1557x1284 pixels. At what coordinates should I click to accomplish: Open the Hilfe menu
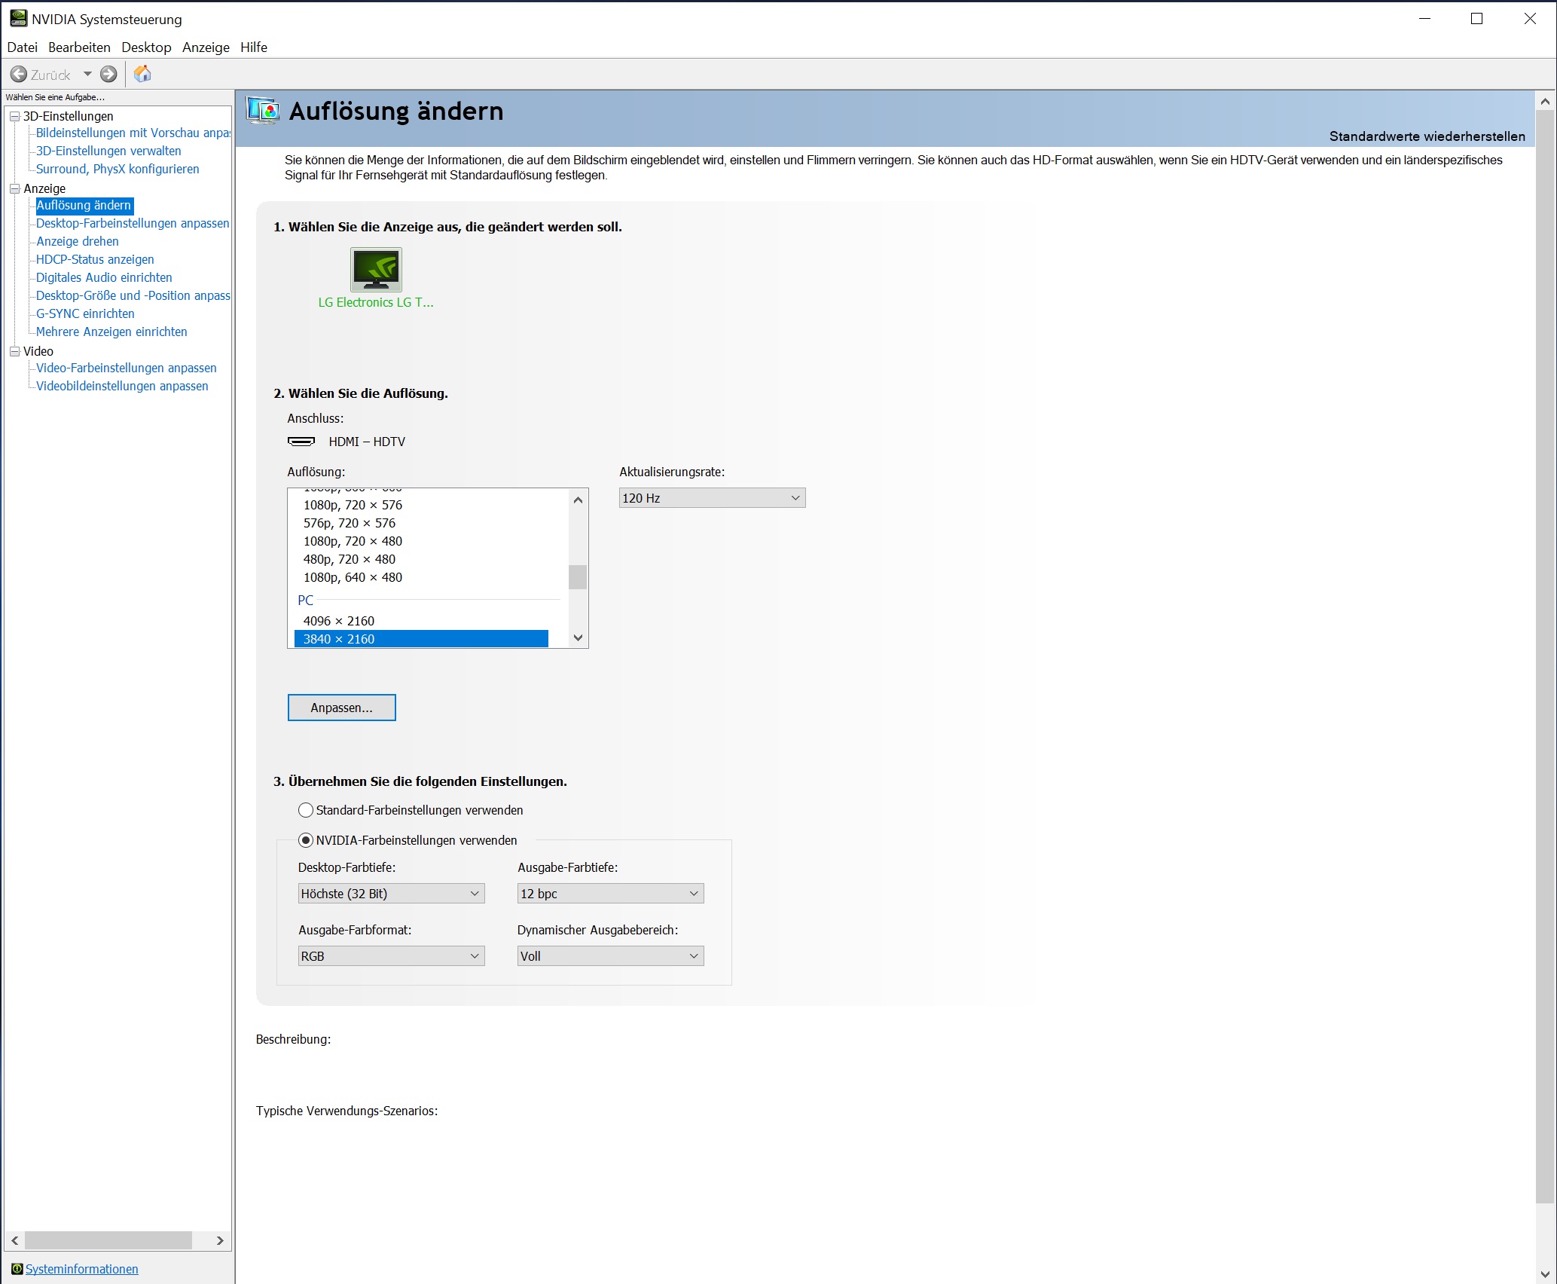254,47
